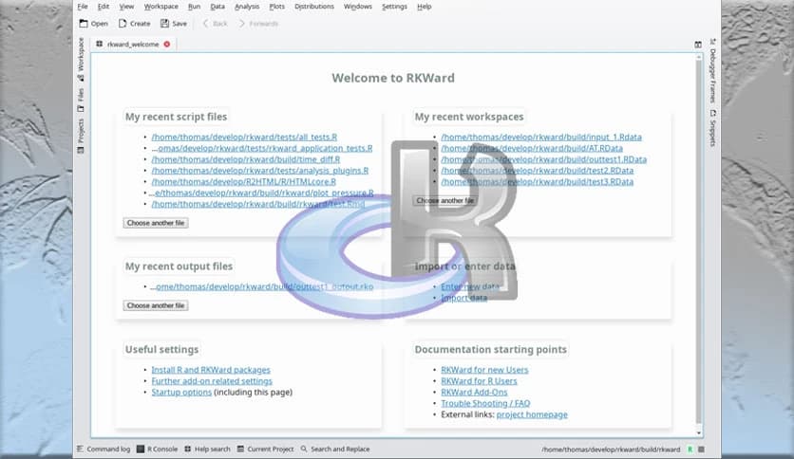Open RKWard for R Users documentation
794x459 pixels.
(479, 381)
